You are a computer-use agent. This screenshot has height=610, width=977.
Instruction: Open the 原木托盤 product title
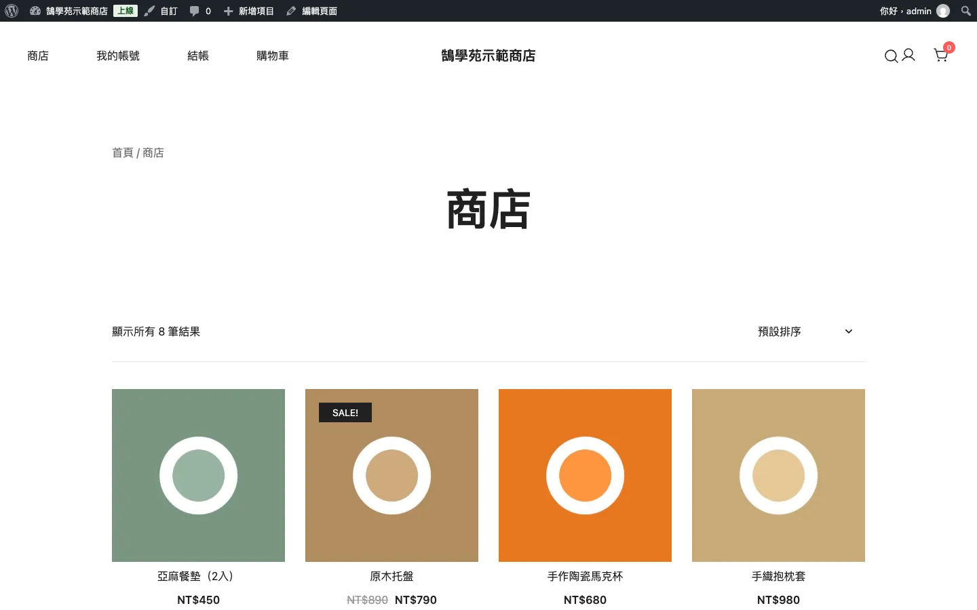391,576
